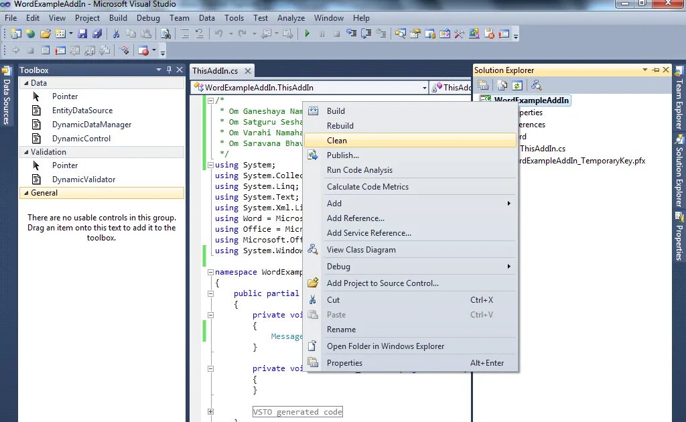Viewport: 686px width, 422px height.
Task: Click the Save floppy disk icon
Action: pos(82,33)
